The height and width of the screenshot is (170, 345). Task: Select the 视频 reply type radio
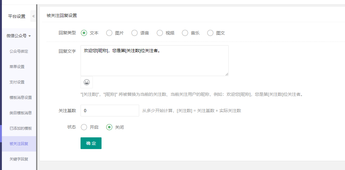(160, 33)
